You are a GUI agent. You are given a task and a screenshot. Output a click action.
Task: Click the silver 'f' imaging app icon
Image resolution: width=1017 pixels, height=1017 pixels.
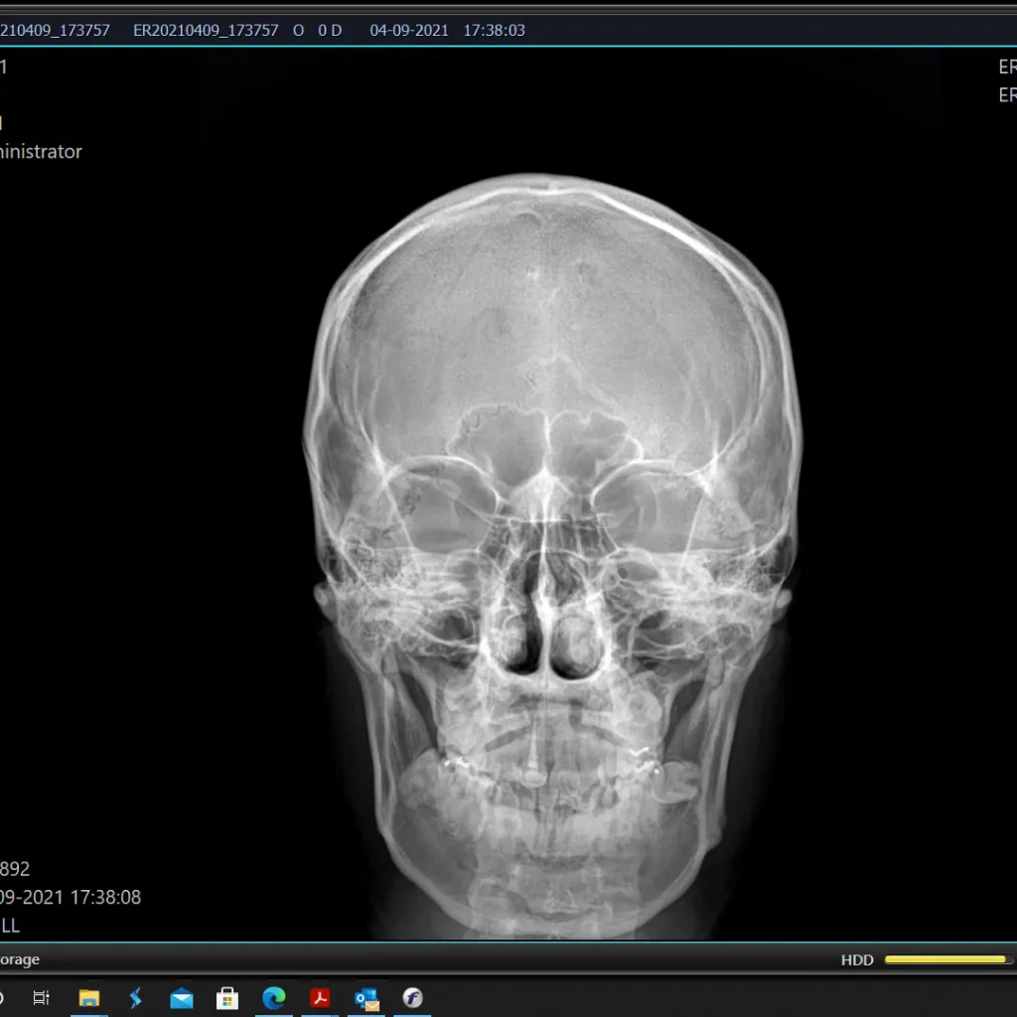click(x=412, y=998)
